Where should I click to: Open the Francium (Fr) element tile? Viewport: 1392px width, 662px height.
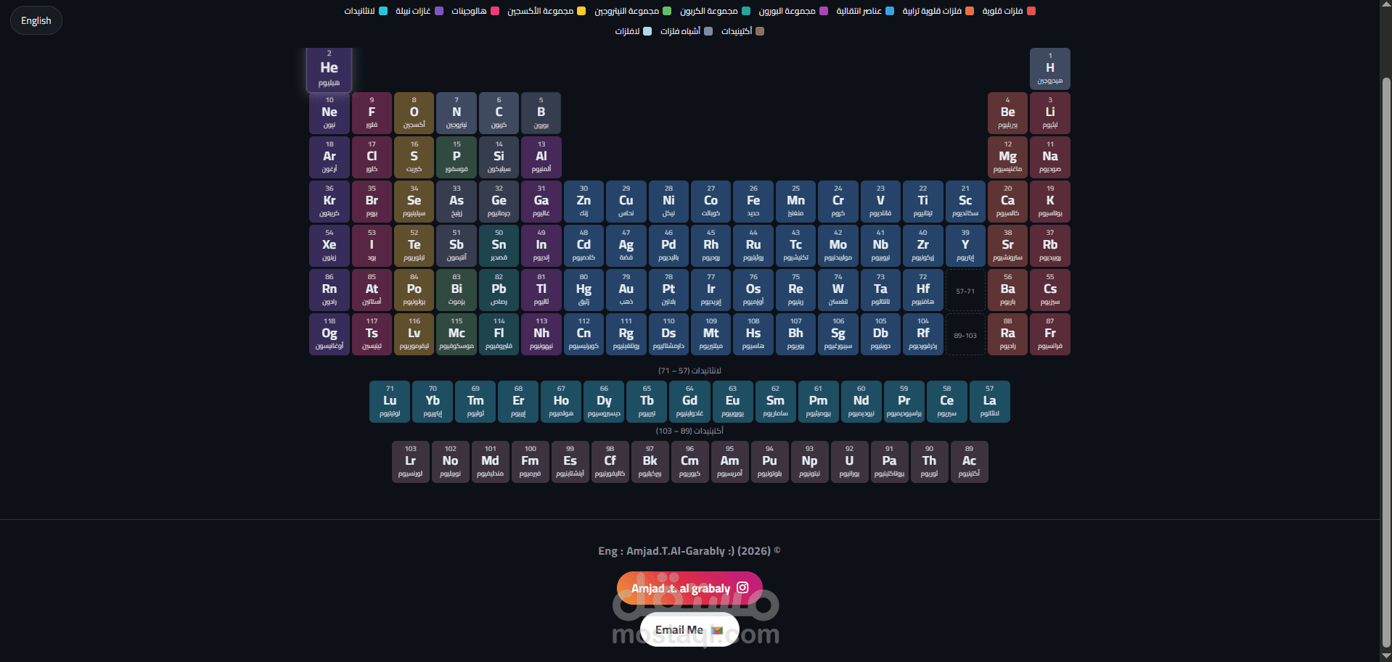(1049, 334)
